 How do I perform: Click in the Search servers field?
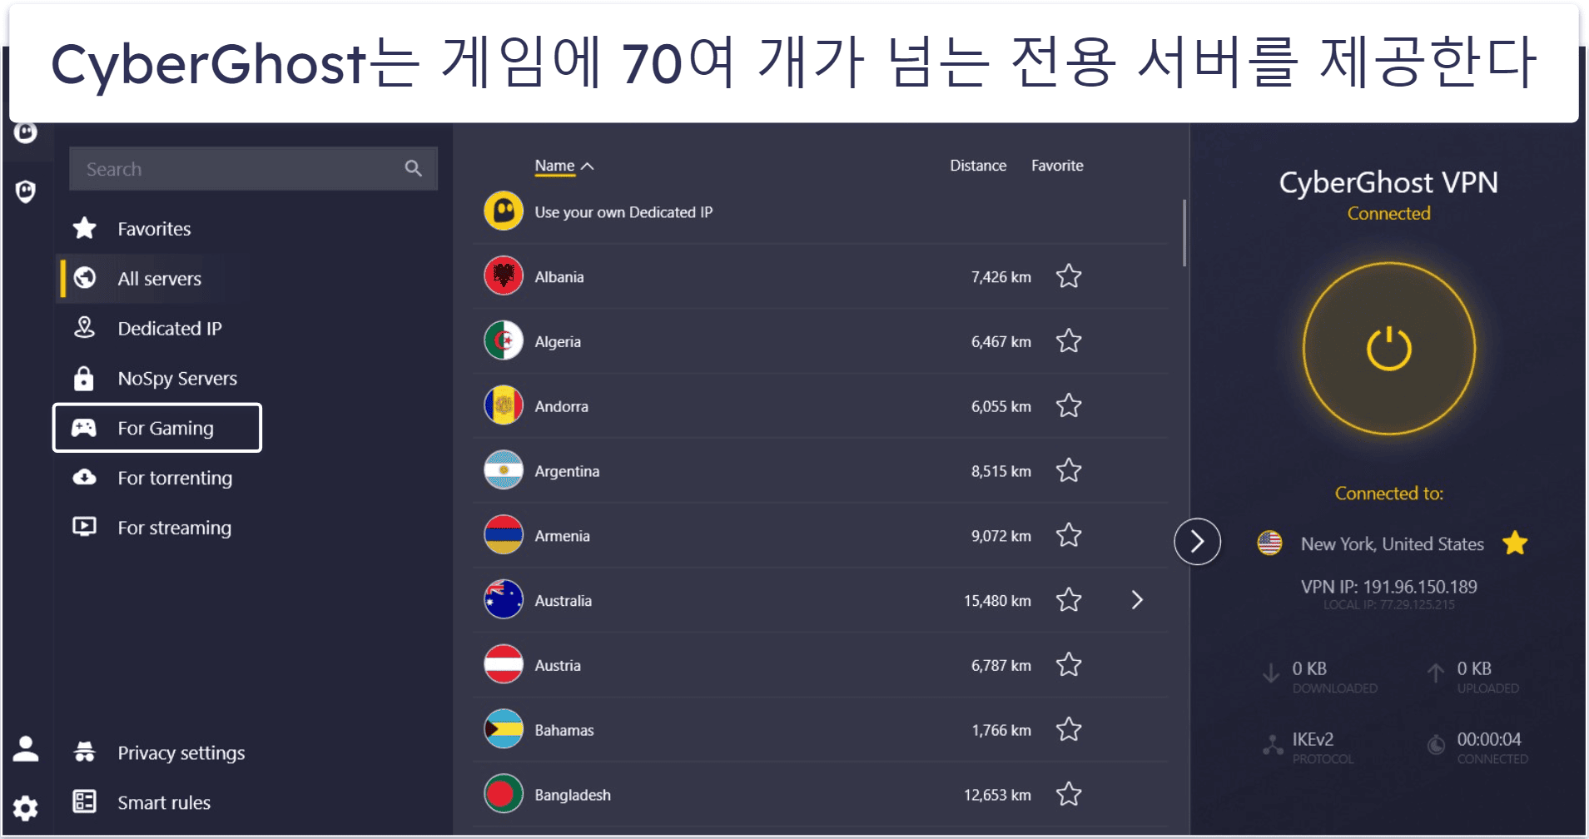(253, 169)
